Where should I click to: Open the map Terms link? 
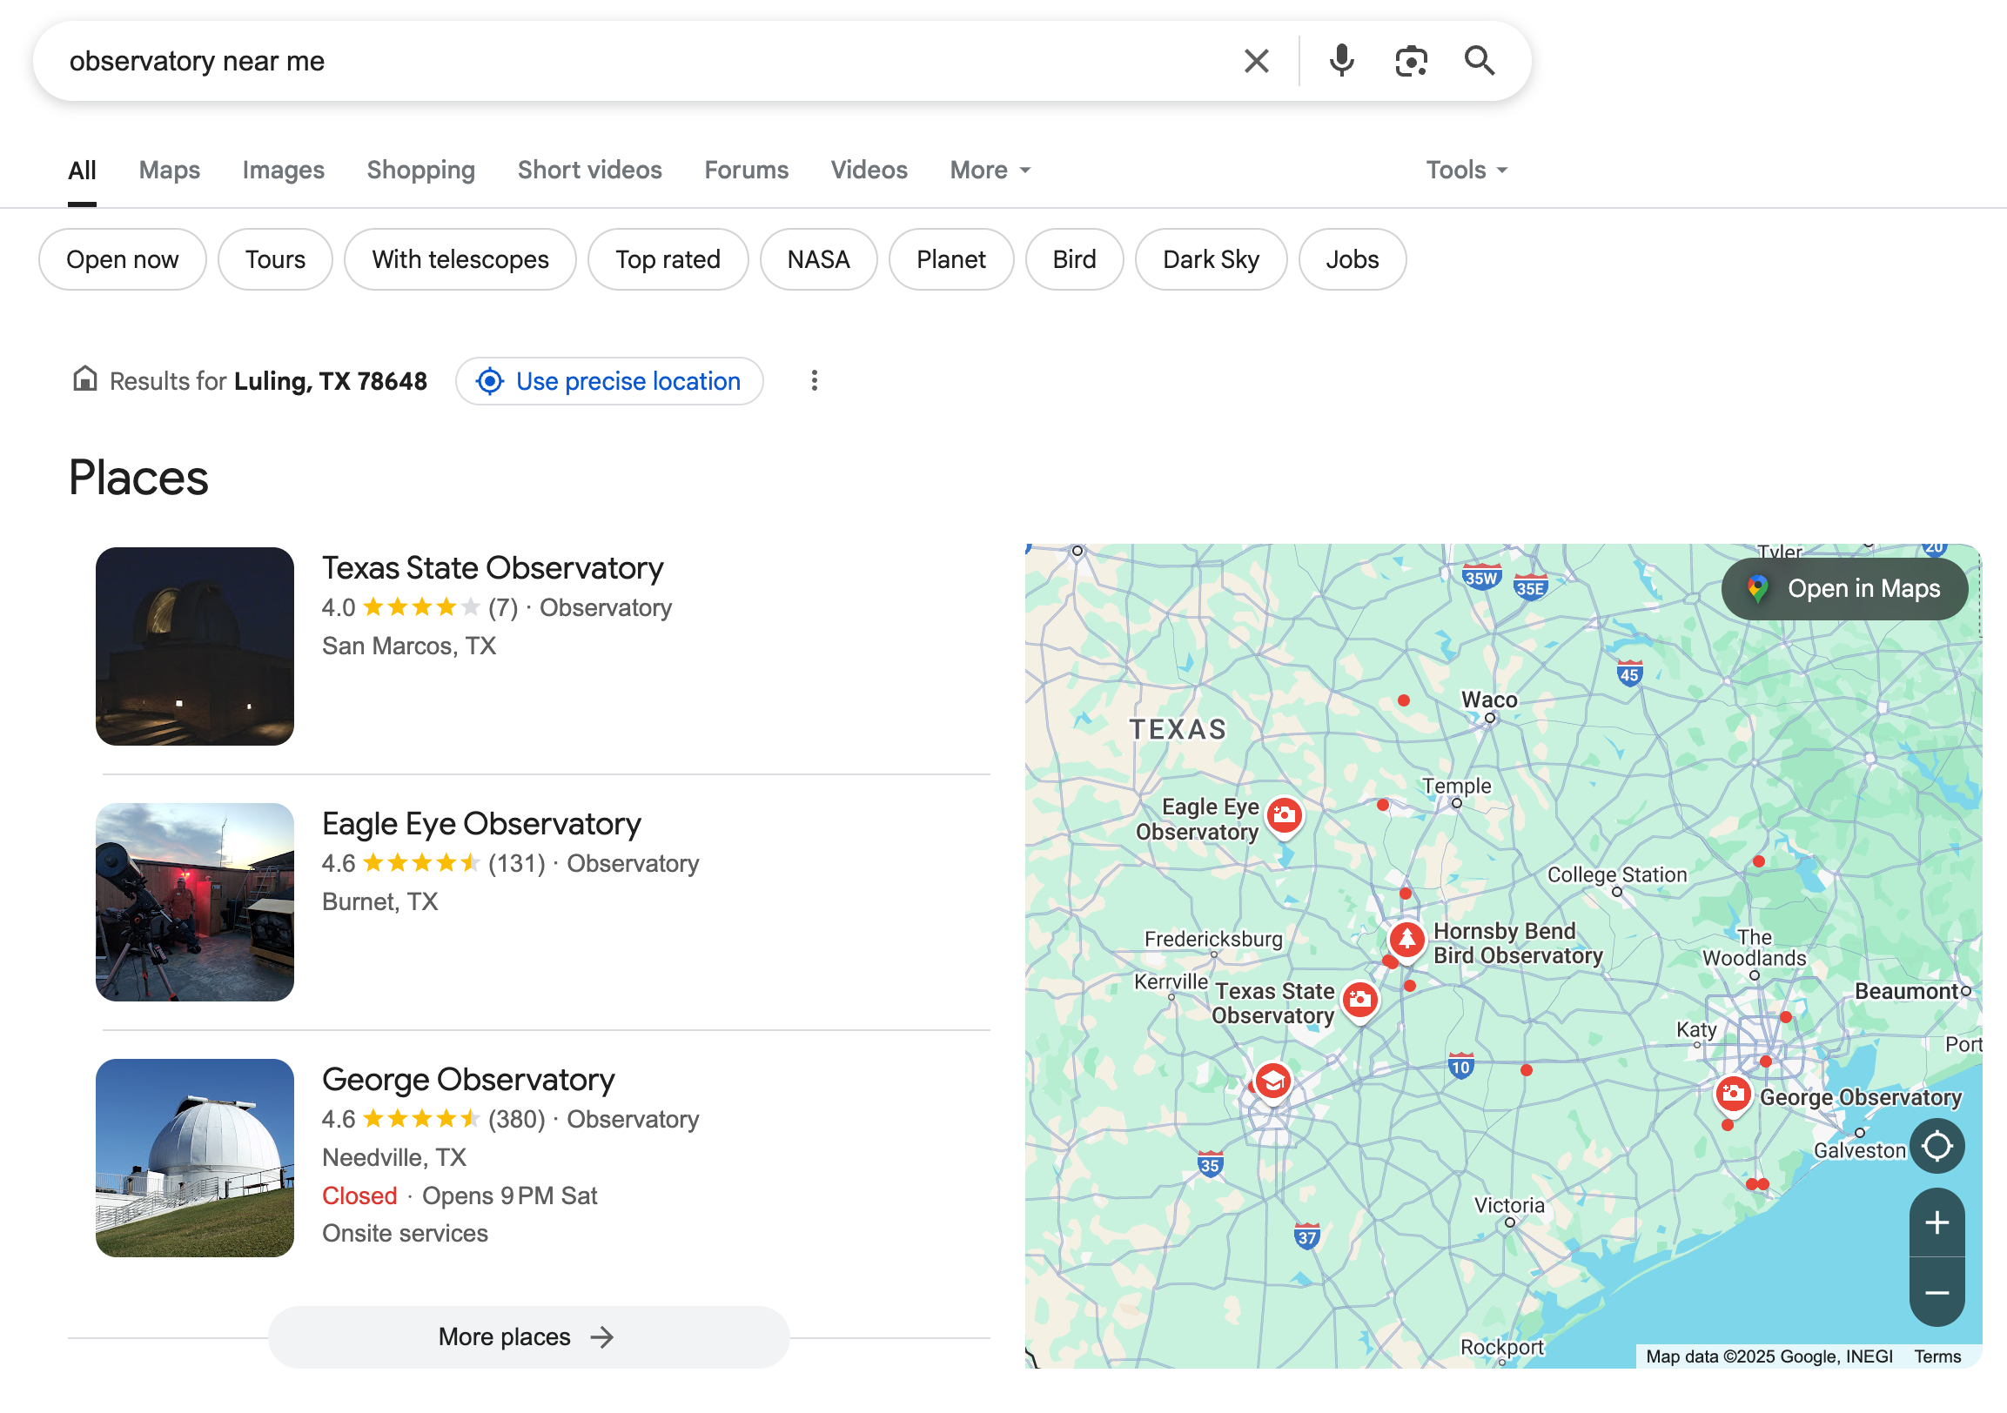(x=1937, y=1356)
